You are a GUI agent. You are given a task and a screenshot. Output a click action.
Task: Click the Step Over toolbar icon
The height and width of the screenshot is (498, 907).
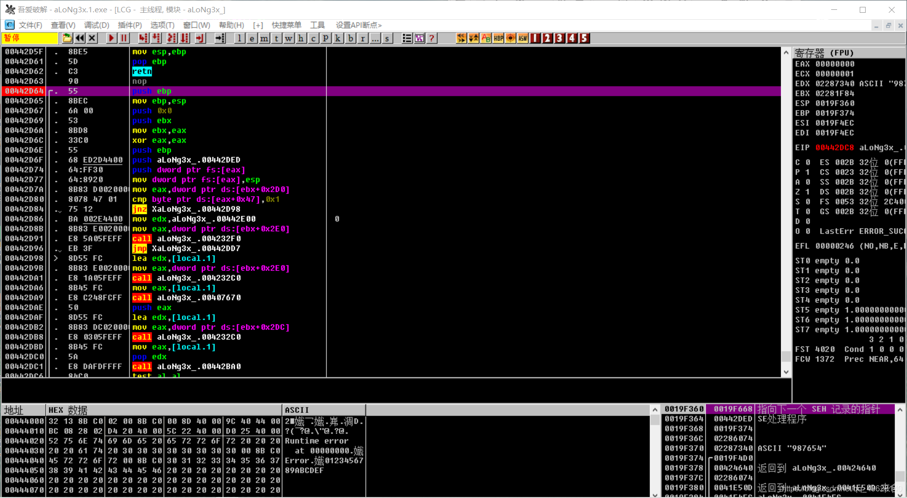(x=156, y=38)
